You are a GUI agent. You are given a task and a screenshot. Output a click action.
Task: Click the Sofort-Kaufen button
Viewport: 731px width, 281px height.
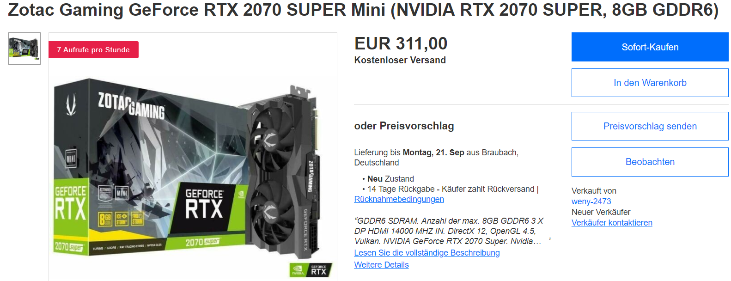pos(650,47)
